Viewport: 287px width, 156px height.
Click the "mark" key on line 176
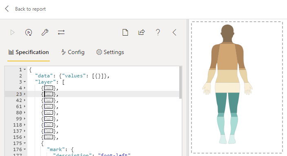(56, 149)
